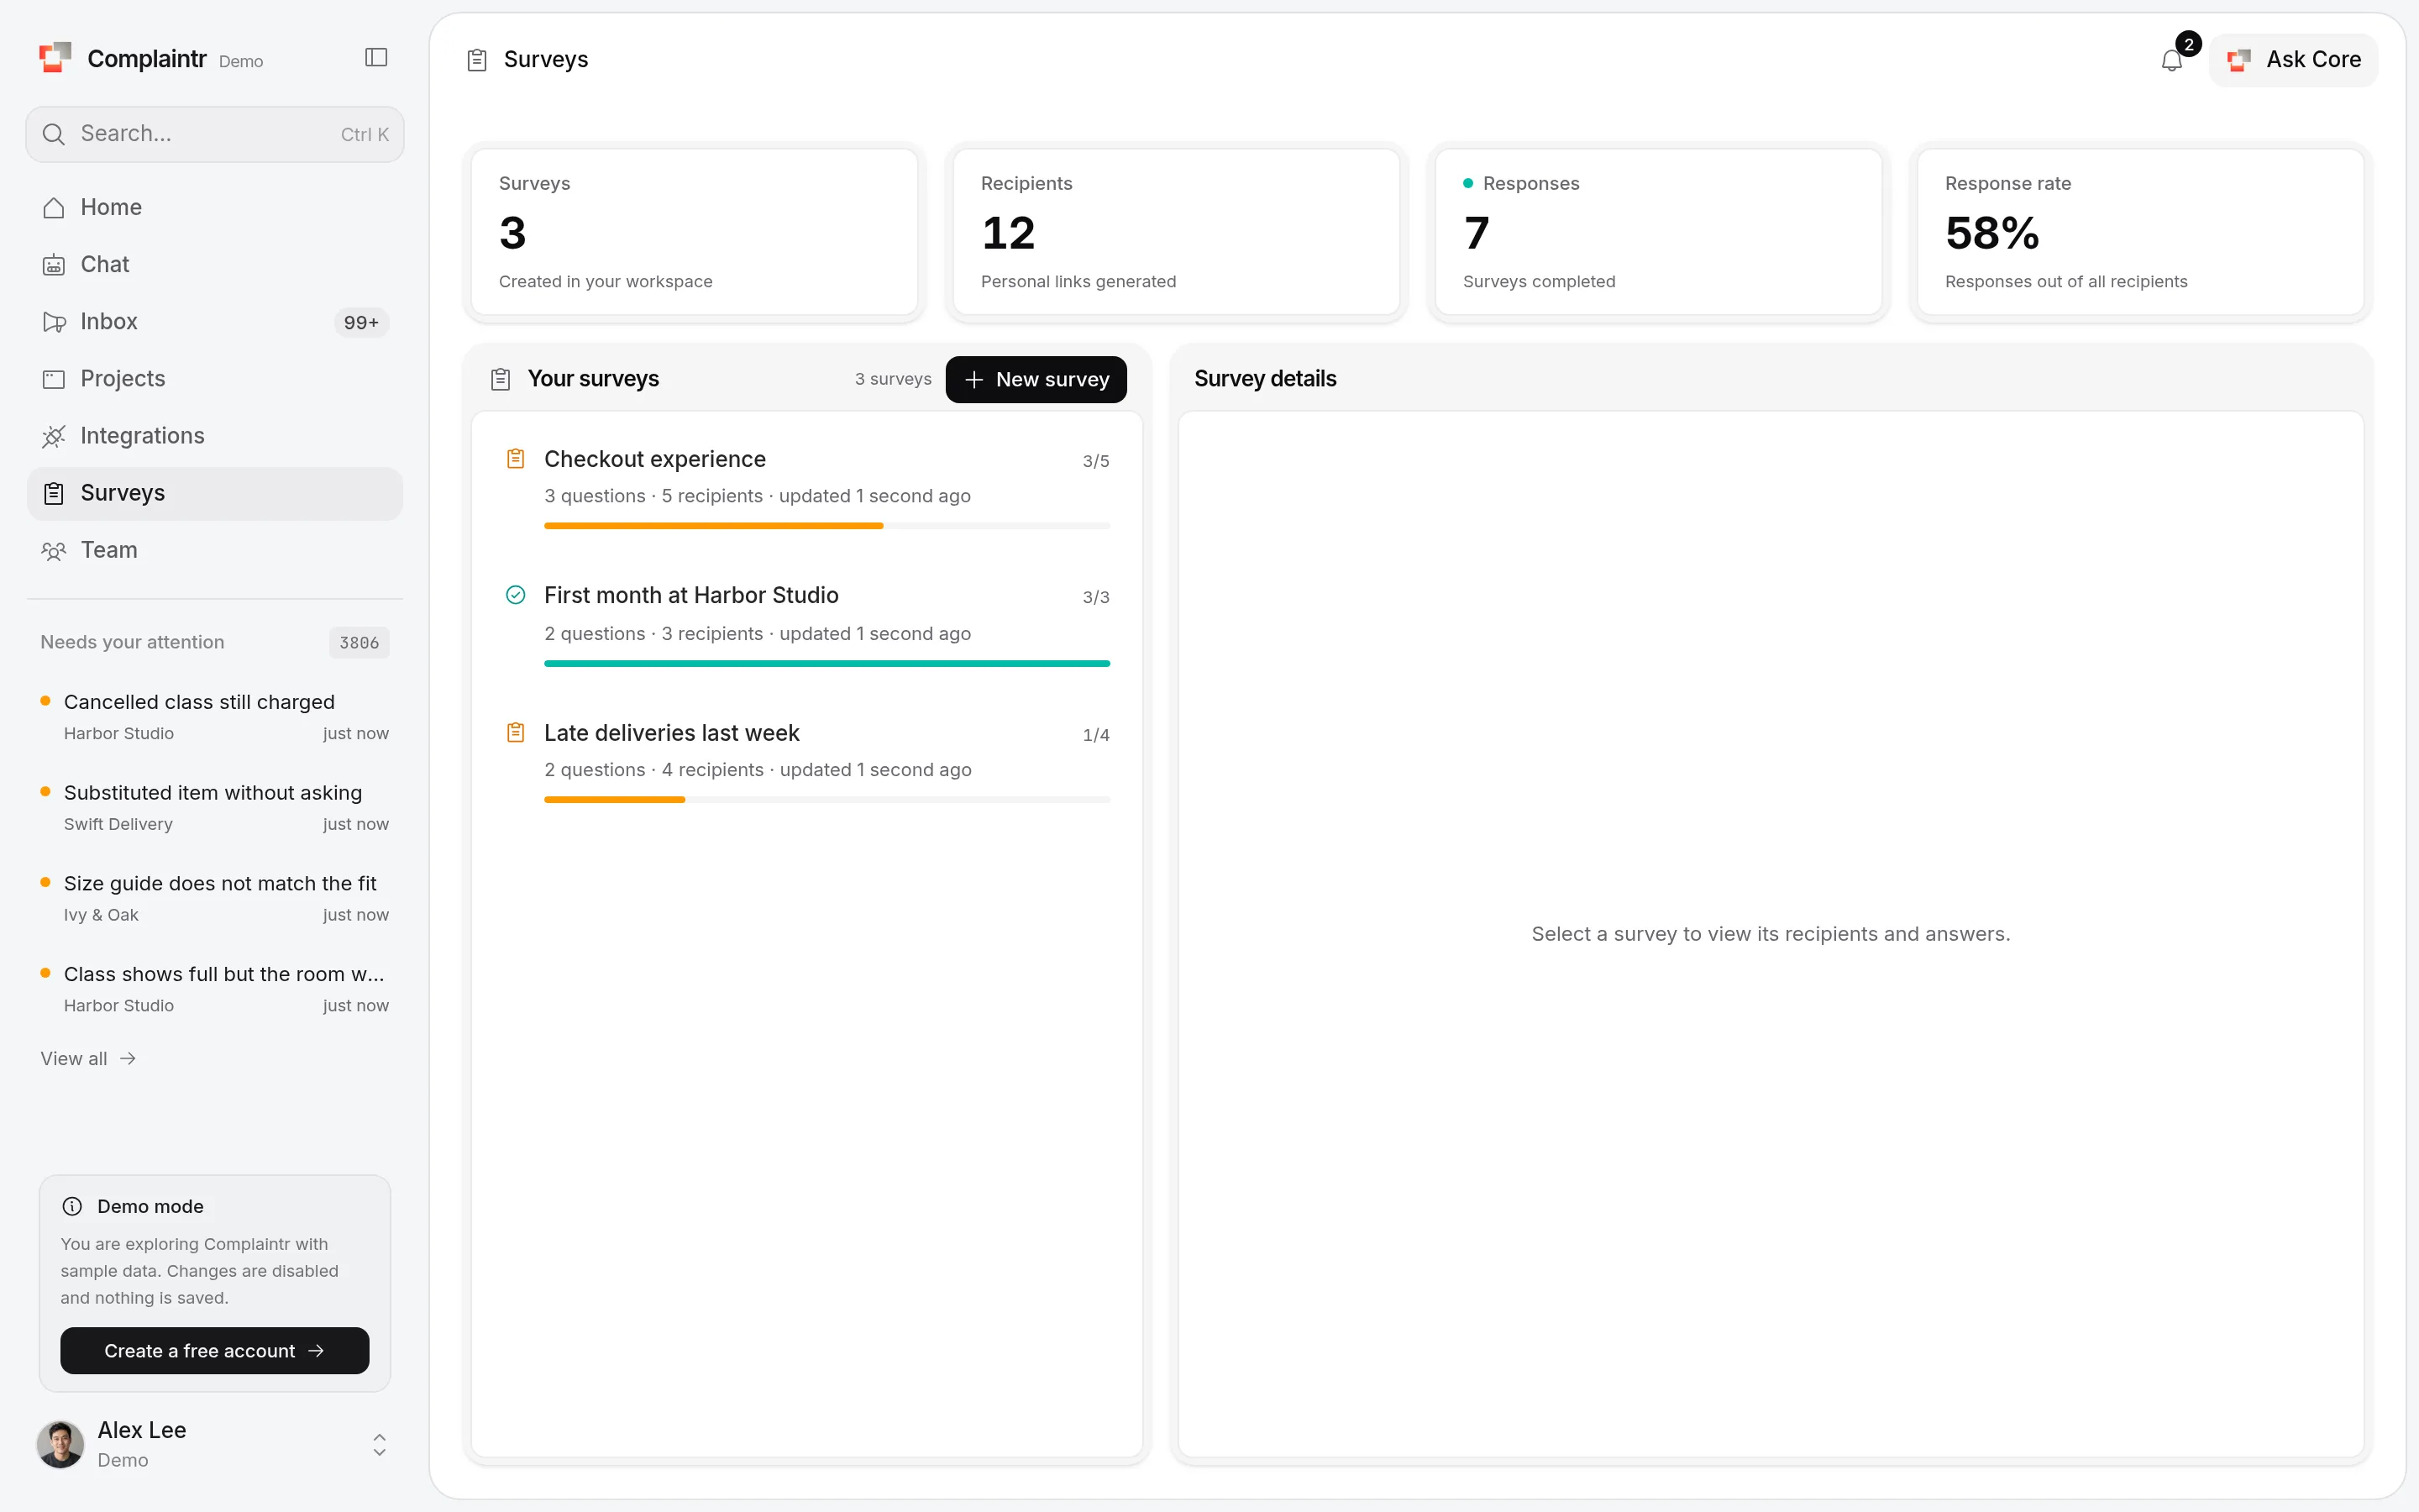Click the green check icon for First month
The width and height of the screenshot is (2419, 1512).
(516, 595)
